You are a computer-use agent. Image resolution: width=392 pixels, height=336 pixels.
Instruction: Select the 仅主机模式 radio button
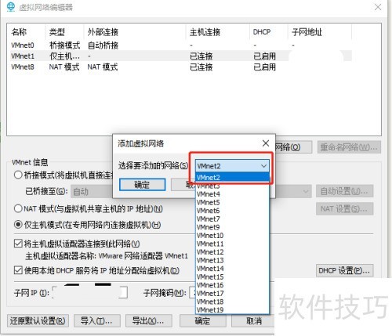click(18, 225)
